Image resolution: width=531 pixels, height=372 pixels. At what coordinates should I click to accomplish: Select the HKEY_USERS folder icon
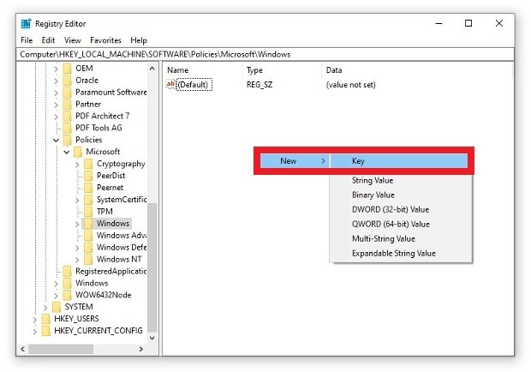tap(45, 319)
